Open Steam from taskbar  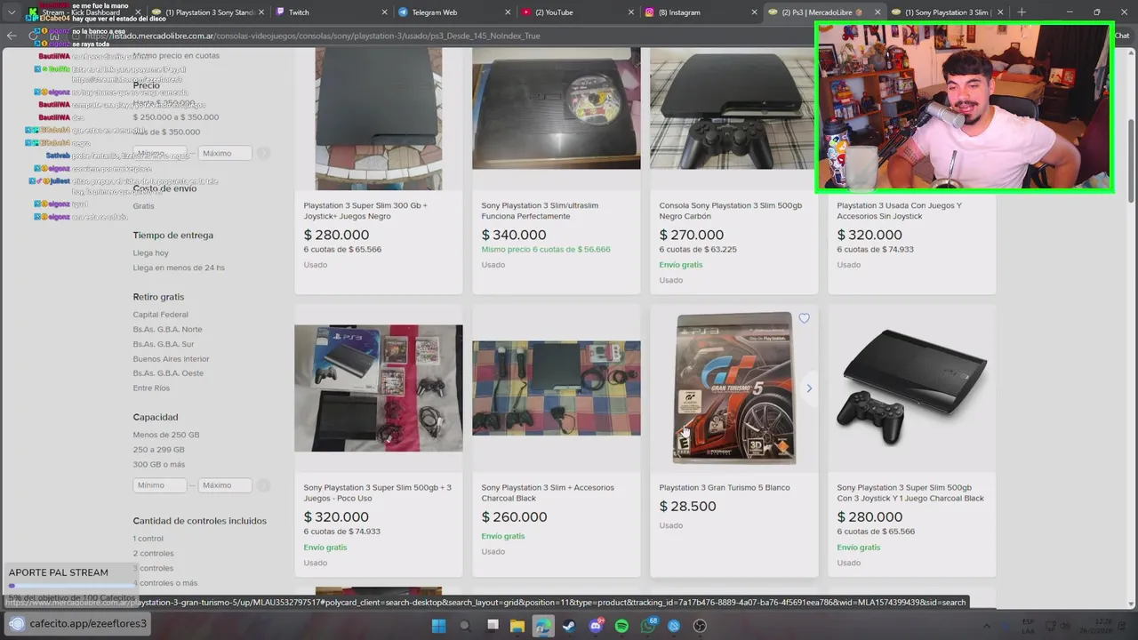coord(569,626)
